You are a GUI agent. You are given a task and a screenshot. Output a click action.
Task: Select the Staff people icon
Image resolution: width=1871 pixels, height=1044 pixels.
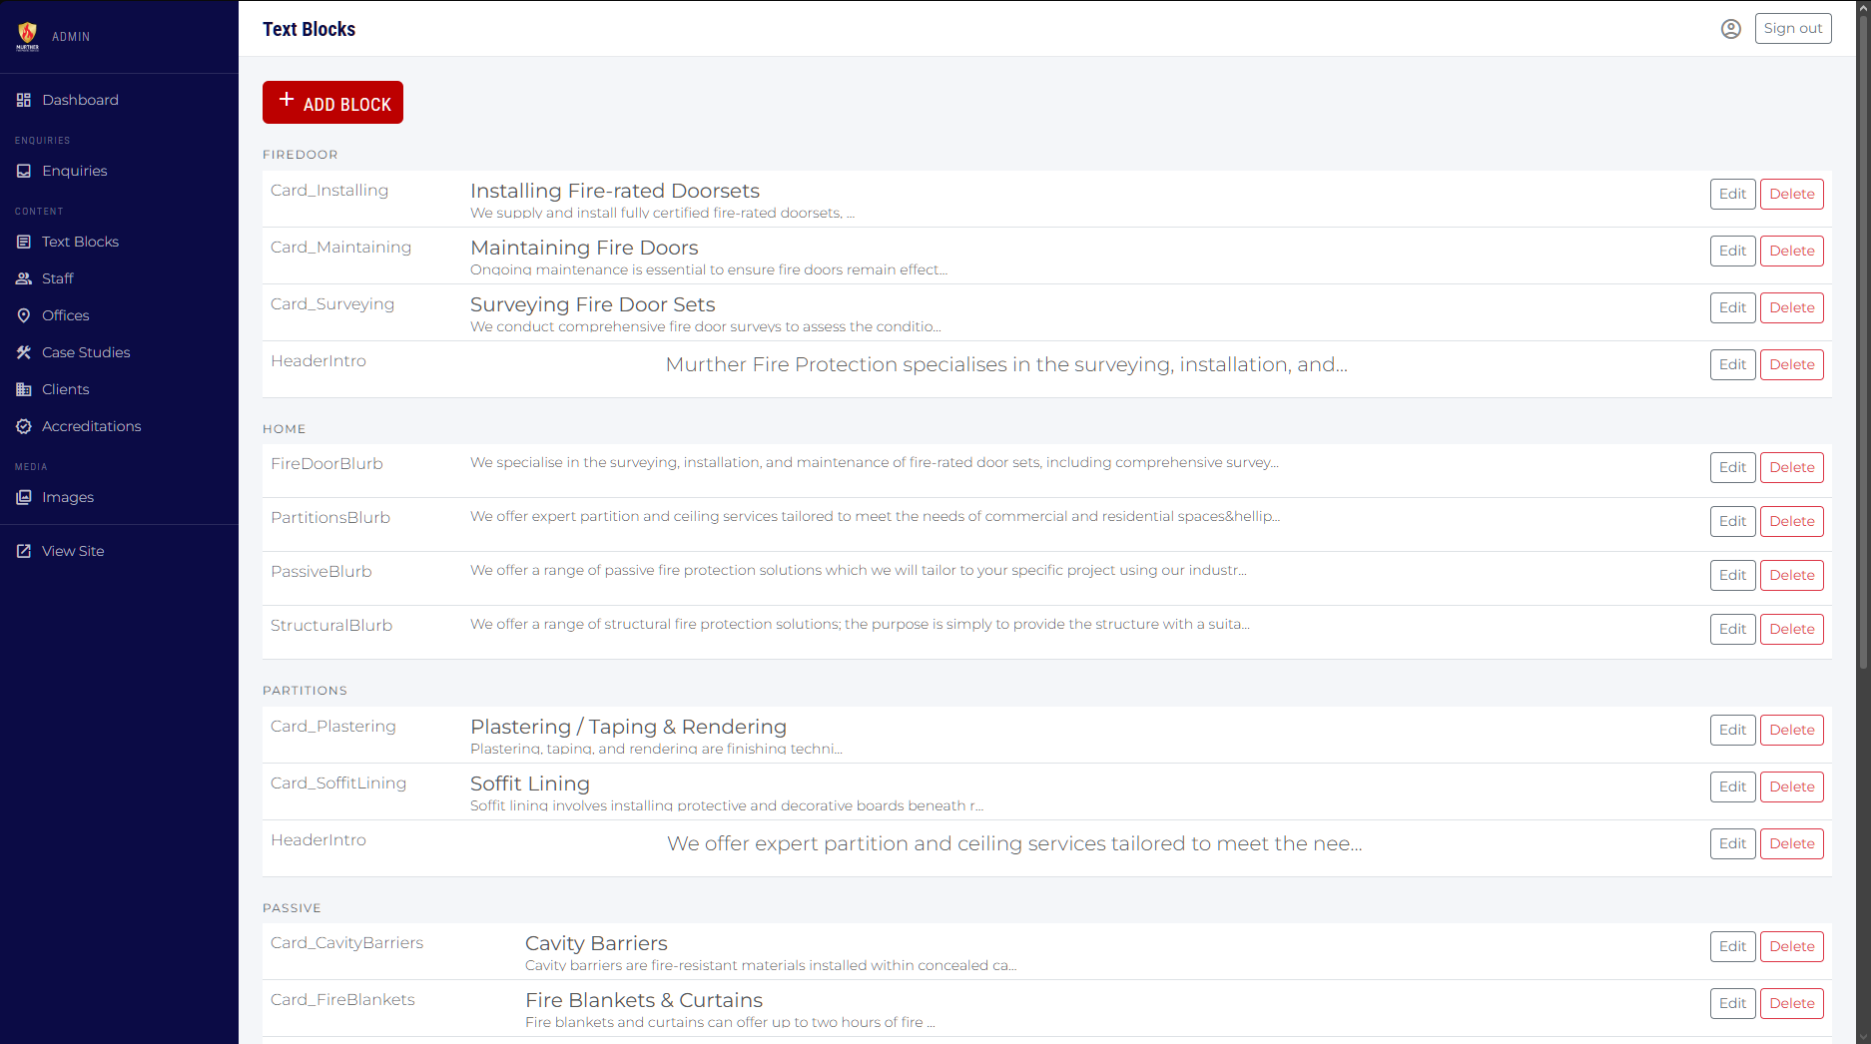(22, 277)
